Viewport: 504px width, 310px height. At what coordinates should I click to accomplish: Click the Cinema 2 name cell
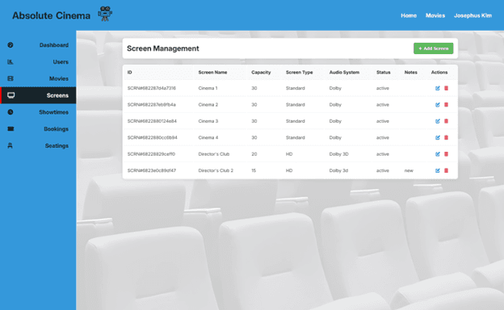click(208, 105)
